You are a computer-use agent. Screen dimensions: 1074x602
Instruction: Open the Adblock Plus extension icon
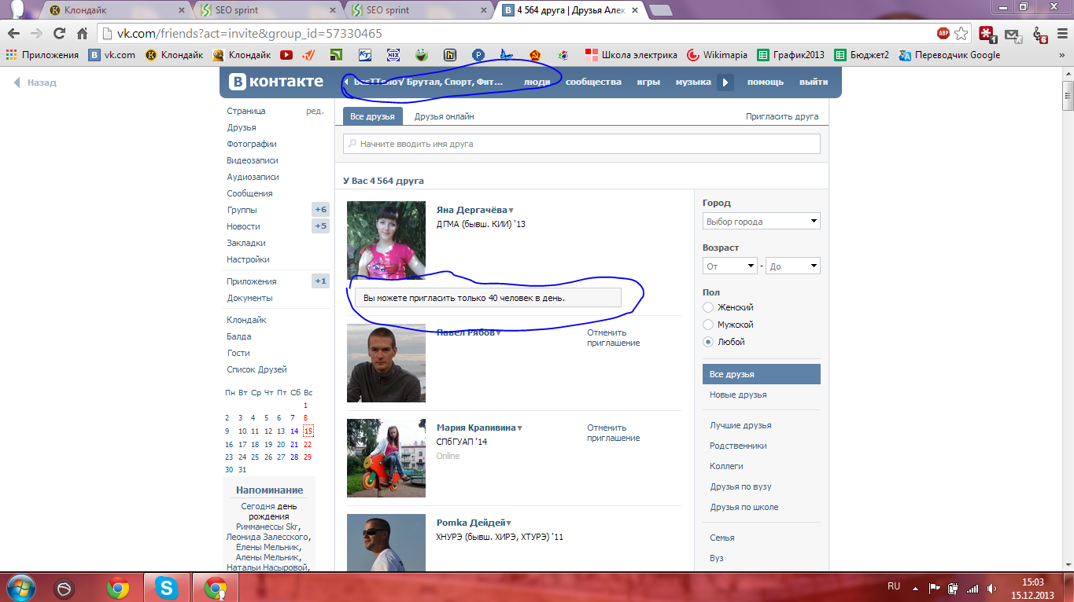point(943,34)
